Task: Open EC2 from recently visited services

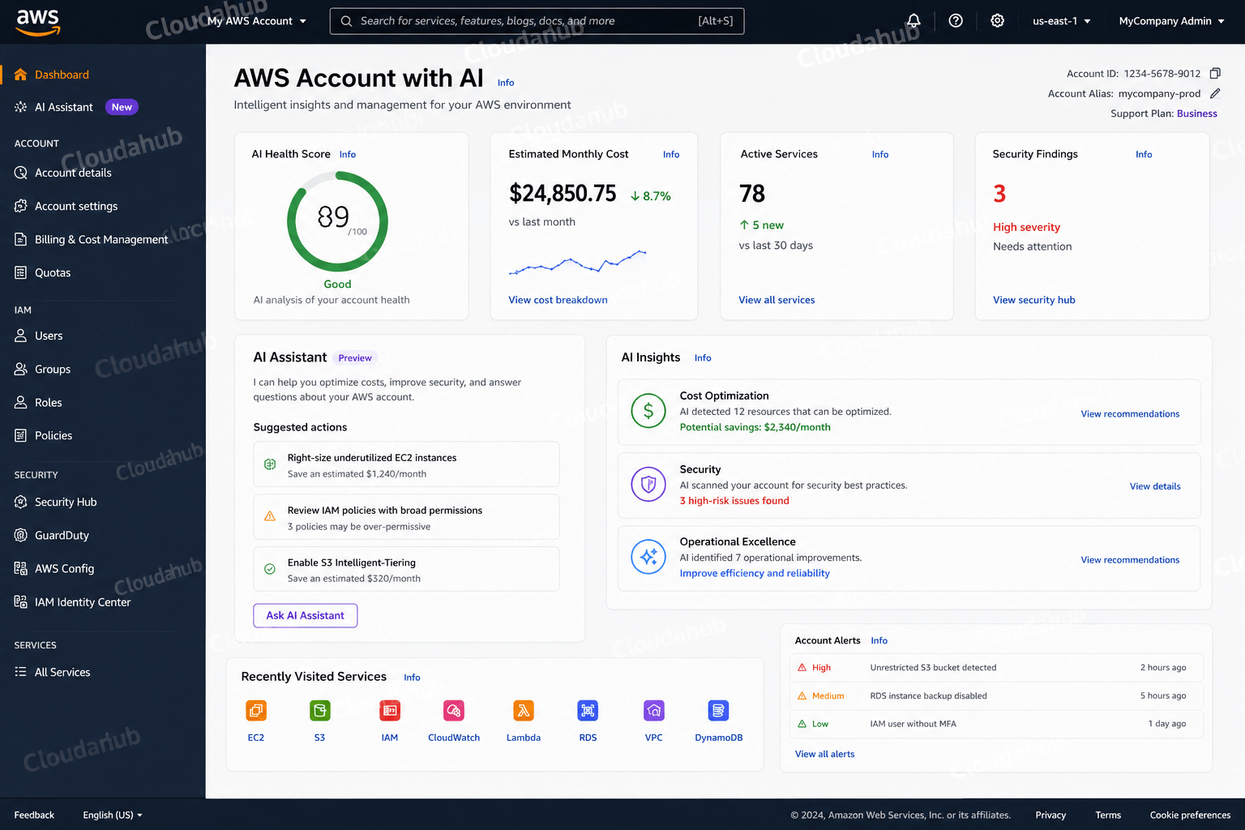Action: click(256, 711)
